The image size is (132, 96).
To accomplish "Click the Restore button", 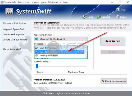I will [x=113, y=52].
